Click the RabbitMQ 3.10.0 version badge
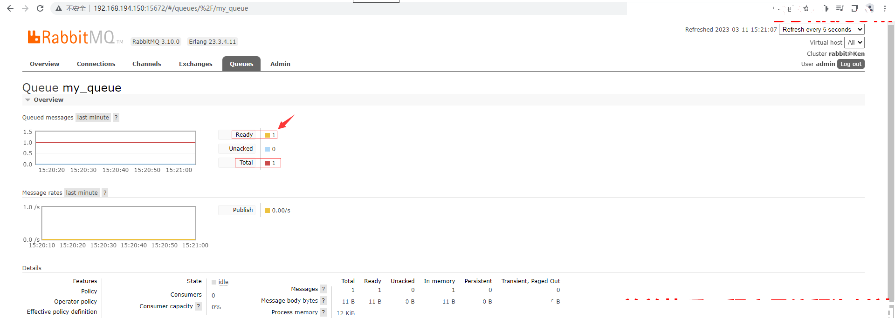895x318 pixels. [x=156, y=41]
